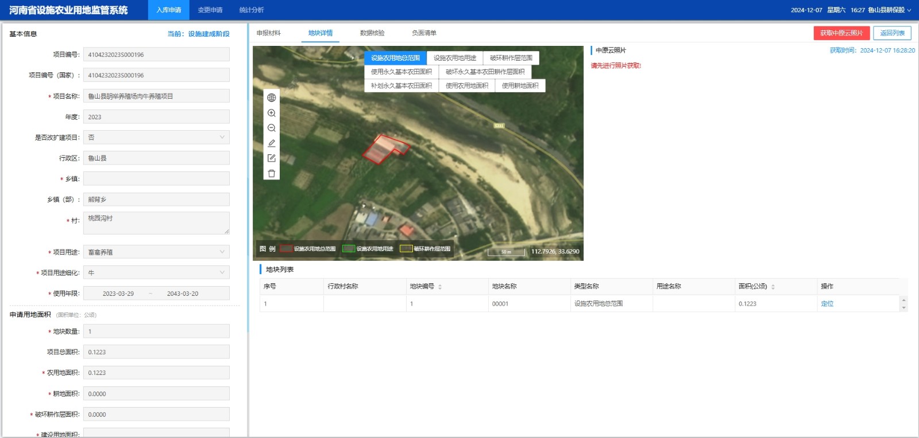Click table scrollbar up arrow

click(904, 300)
